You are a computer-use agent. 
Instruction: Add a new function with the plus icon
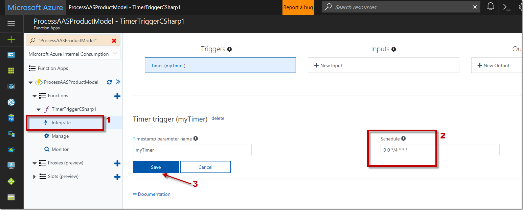pyautogui.click(x=117, y=96)
